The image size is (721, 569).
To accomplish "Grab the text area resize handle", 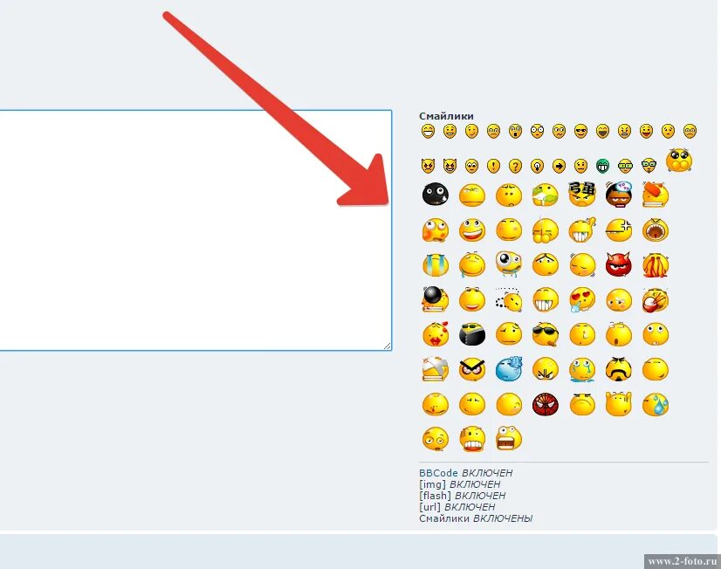I will point(388,346).
